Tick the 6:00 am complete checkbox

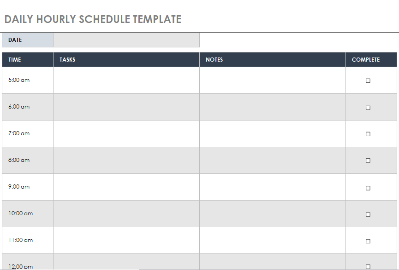(368, 108)
